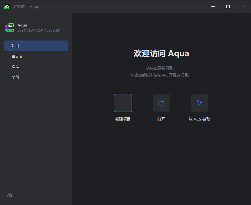Viewport: 251px width, 205px height.
Task: Click the 从头创建新项目 hint text
Action: (160, 68)
